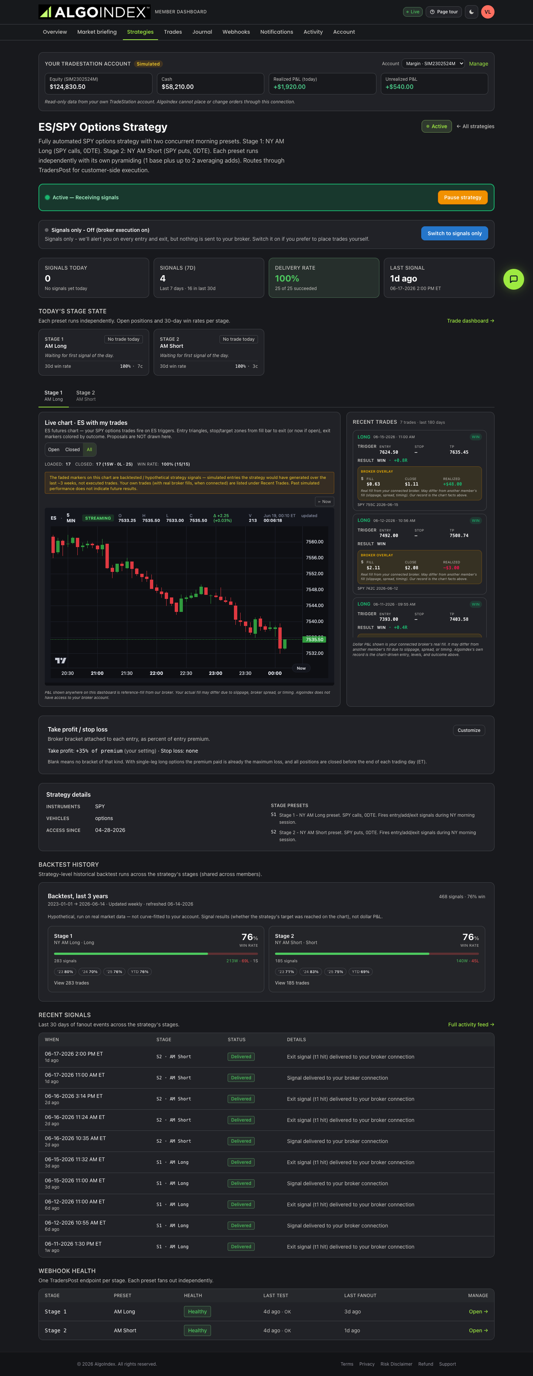
Task: View 283 trades for Stage 1
Action: point(71,983)
